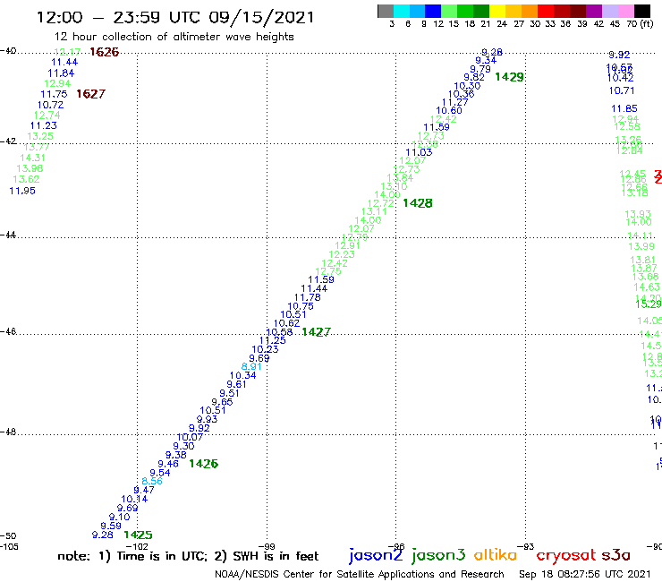Click the altika satellite legend label
The image size is (662, 582).
(496, 554)
